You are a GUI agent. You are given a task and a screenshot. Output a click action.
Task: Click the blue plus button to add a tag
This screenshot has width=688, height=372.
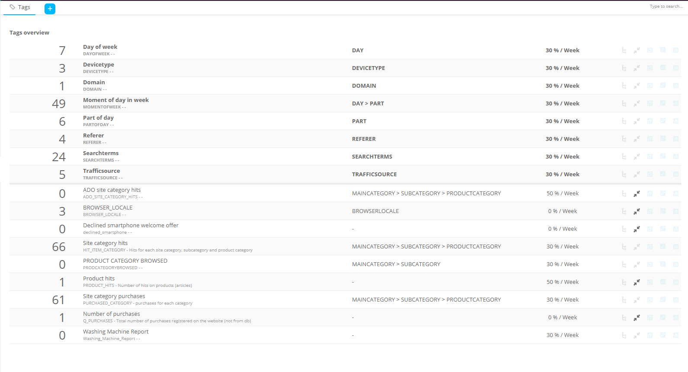pos(50,9)
